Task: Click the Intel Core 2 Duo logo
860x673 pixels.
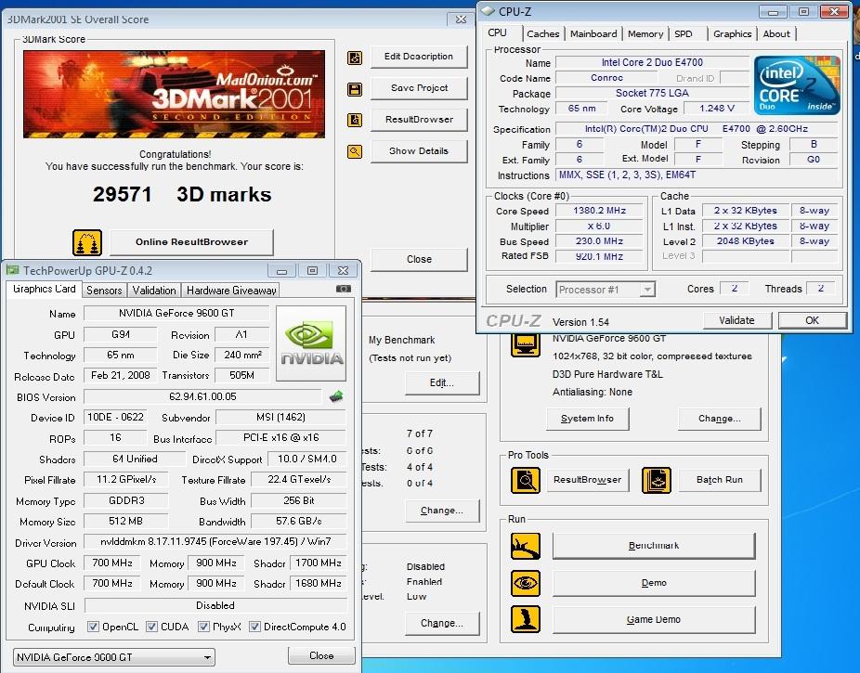Action: point(797,85)
